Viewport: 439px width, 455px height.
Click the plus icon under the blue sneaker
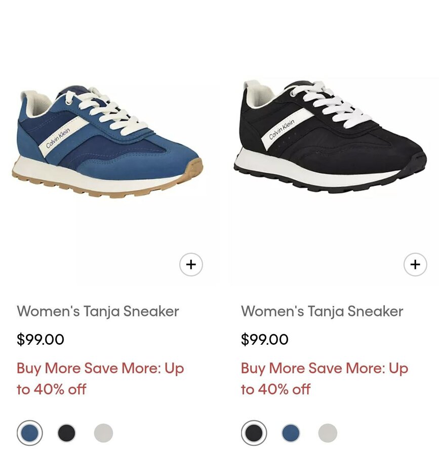[x=191, y=264]
